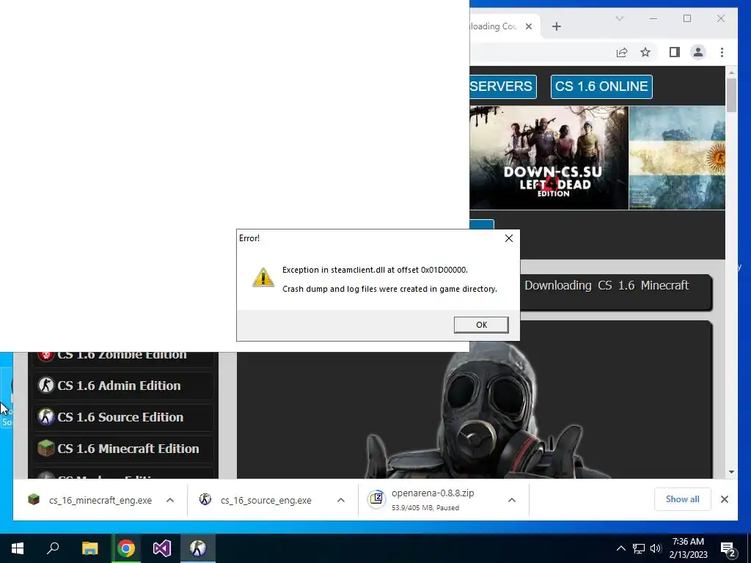The image size is (751, 563).
Task: Expand options for cs_16_minecraft_eng.exe download
Action: pyautogui.click(x=170, y=500)
